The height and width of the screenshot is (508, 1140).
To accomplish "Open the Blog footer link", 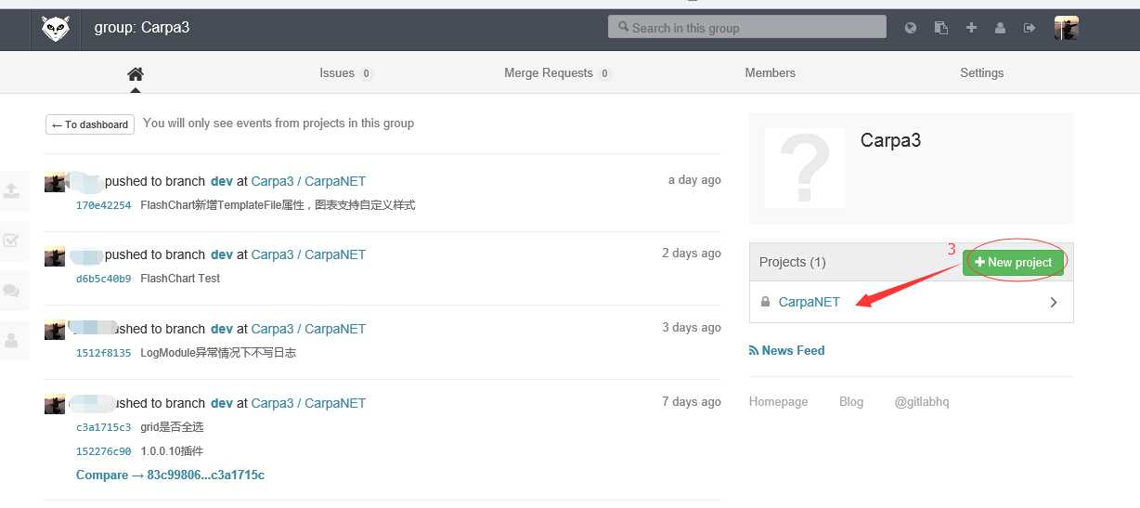I will point(851,402).
